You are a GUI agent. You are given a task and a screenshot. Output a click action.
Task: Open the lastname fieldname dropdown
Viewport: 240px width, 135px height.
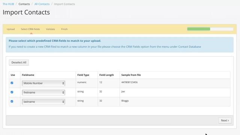click(43, 102)
